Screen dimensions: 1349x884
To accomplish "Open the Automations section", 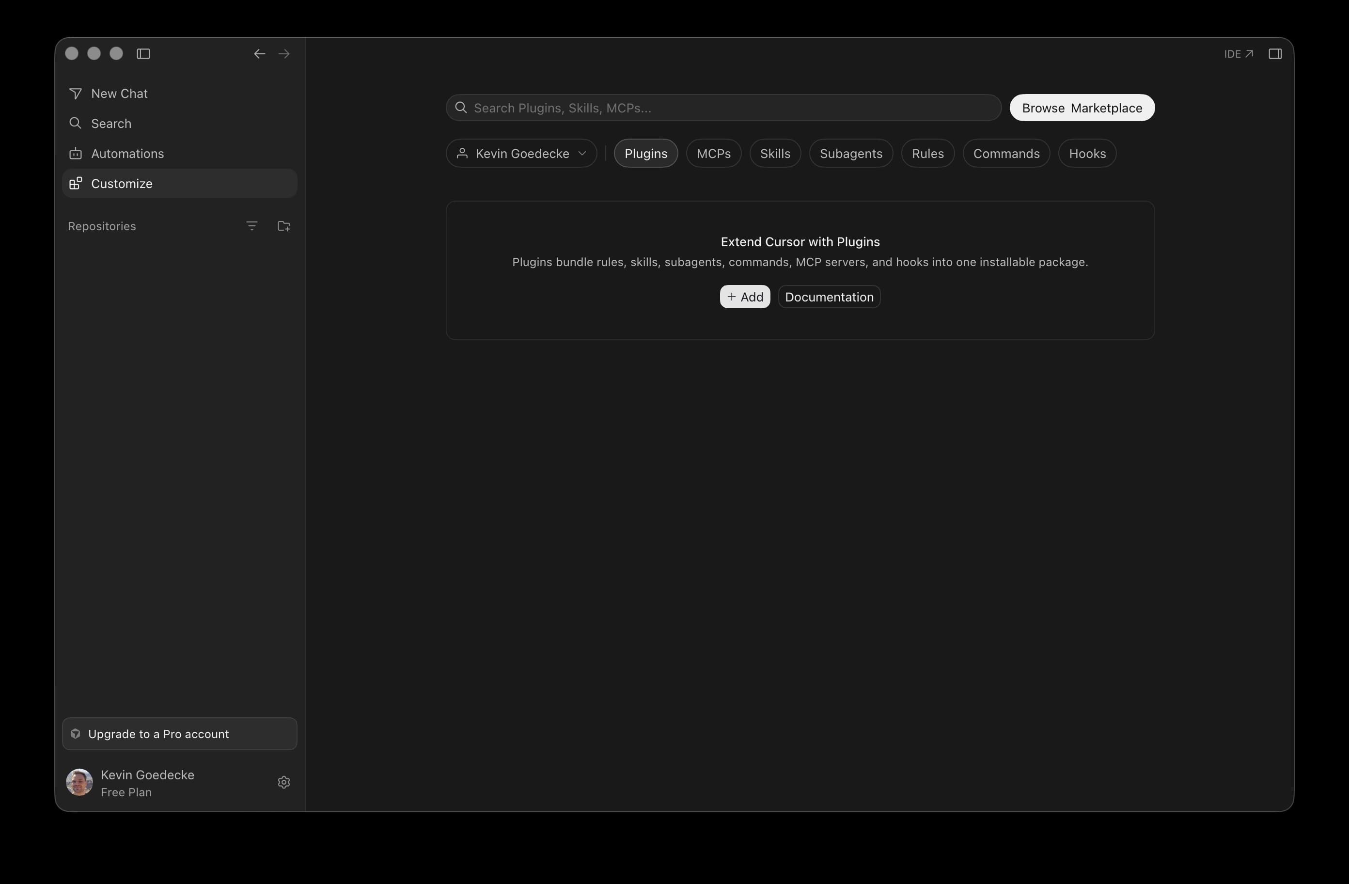I will [x=179, y=154].
